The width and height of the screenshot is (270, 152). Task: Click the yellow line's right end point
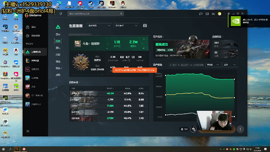click(234, 98)
